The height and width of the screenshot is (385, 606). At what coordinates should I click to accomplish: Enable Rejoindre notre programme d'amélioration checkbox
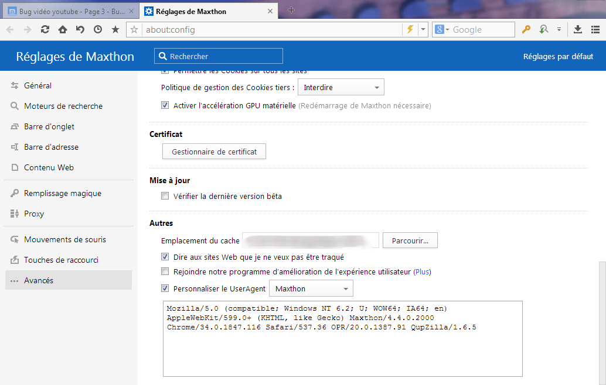click(165, 271)
